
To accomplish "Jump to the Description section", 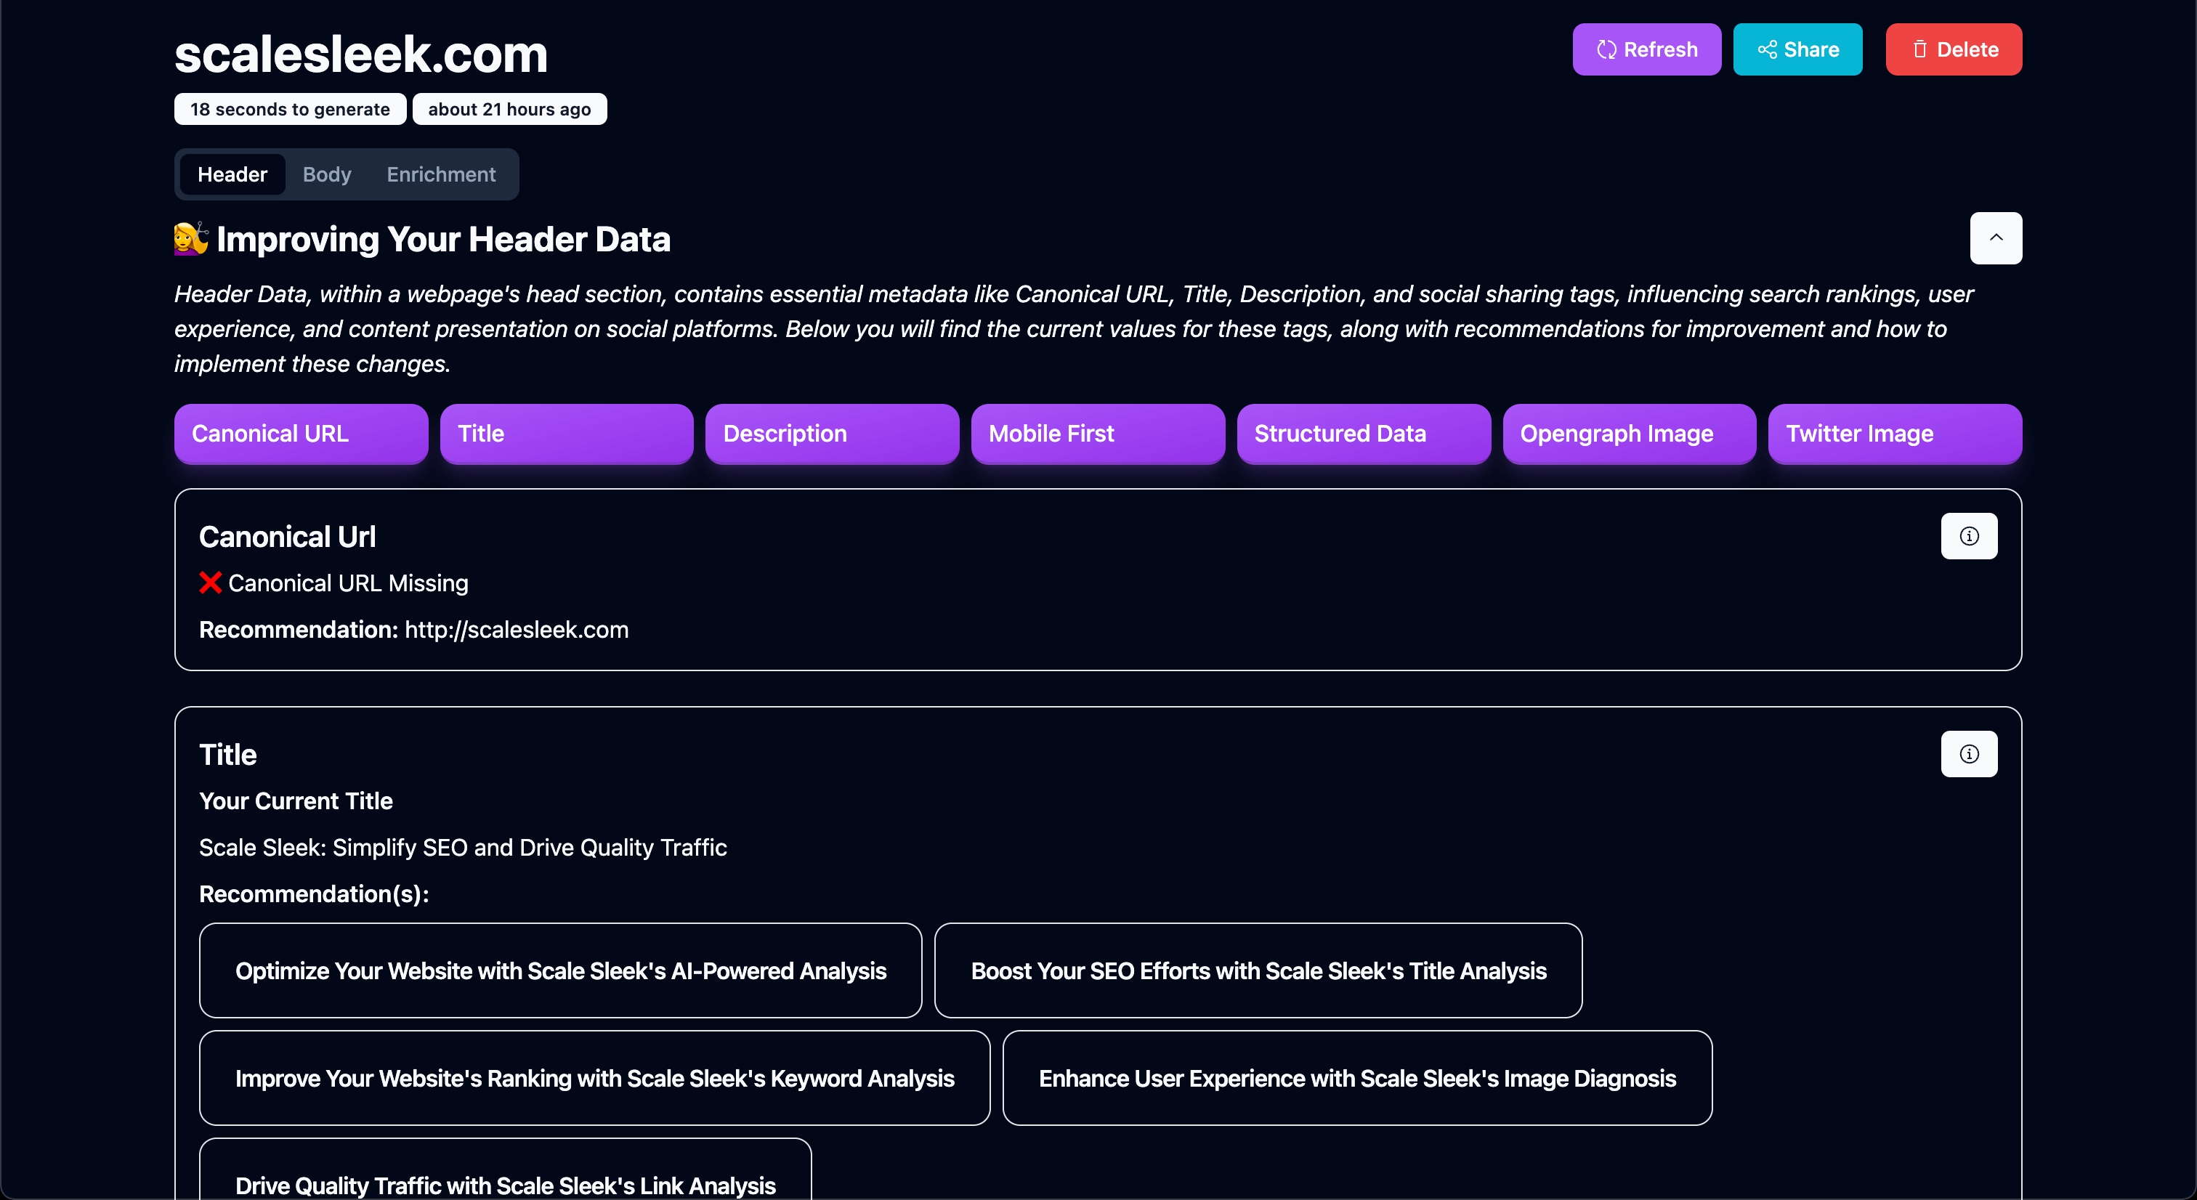I will click(832, 433).
